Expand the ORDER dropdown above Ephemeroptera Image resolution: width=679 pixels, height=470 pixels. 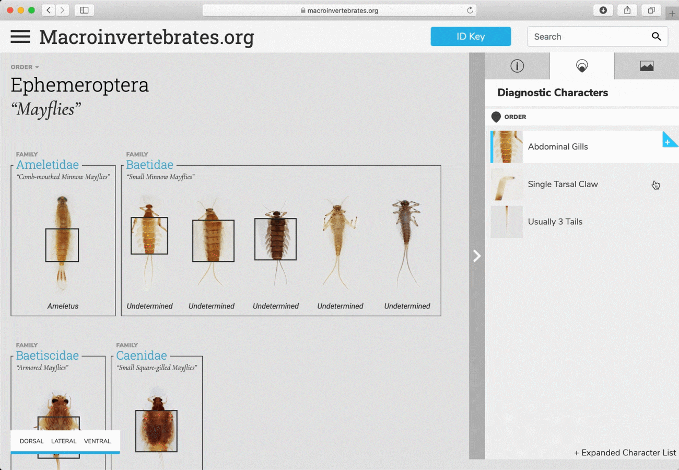click(25, 67)
